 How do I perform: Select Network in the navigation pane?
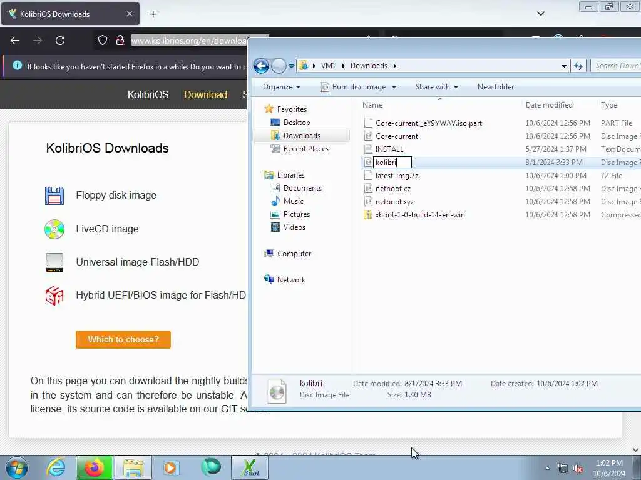[291, 280]
